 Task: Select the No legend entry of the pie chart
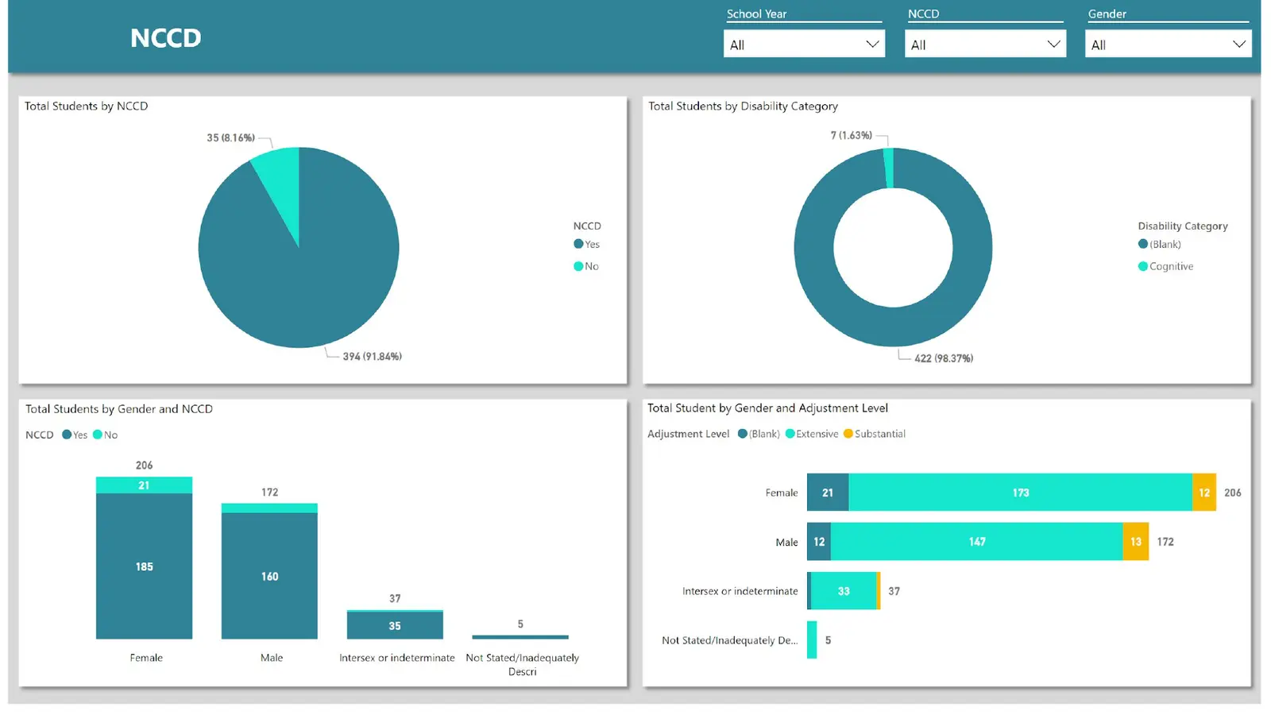[x=586, y=266]
